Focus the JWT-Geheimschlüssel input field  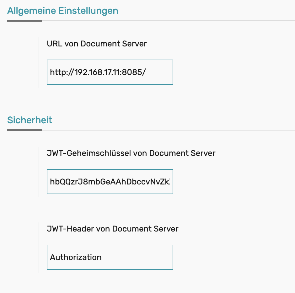coord(110,182)
